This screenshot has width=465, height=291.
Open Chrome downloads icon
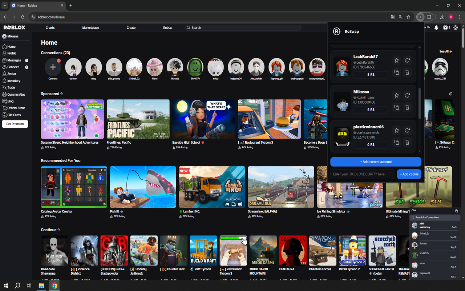coord(442,17)
